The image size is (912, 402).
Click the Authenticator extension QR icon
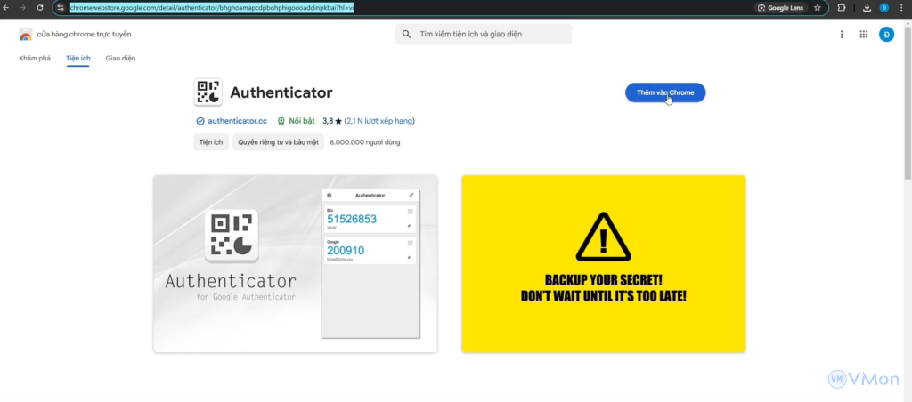[208, 92]
